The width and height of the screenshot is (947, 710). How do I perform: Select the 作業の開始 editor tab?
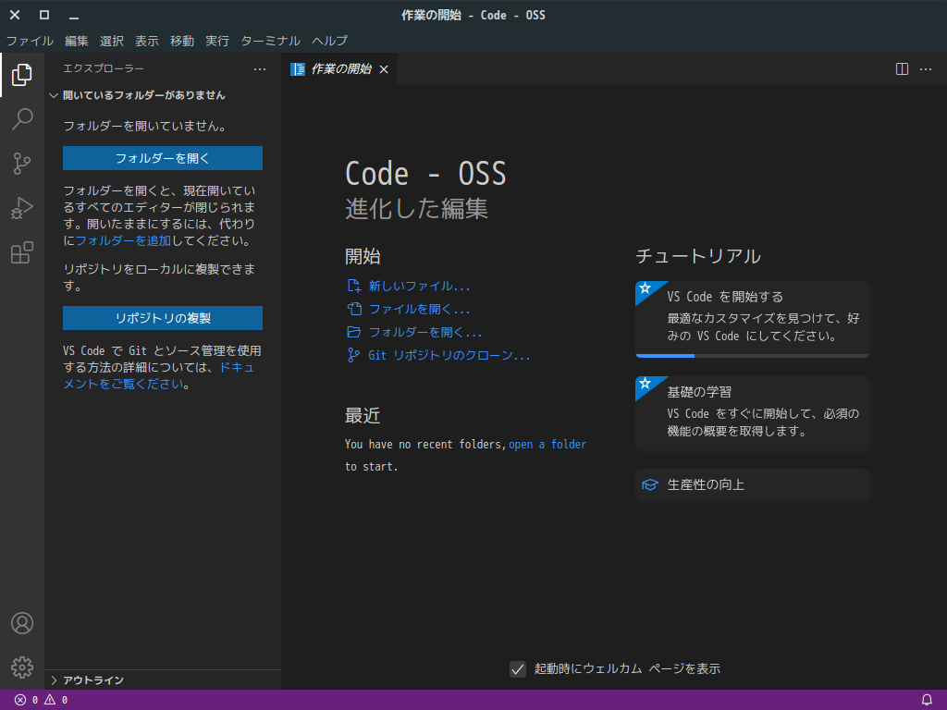pyautogui.click(x=340, y=68)
